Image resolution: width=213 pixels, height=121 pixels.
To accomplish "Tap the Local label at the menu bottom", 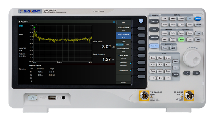I will pyautogui.click(x=123, y=83).
